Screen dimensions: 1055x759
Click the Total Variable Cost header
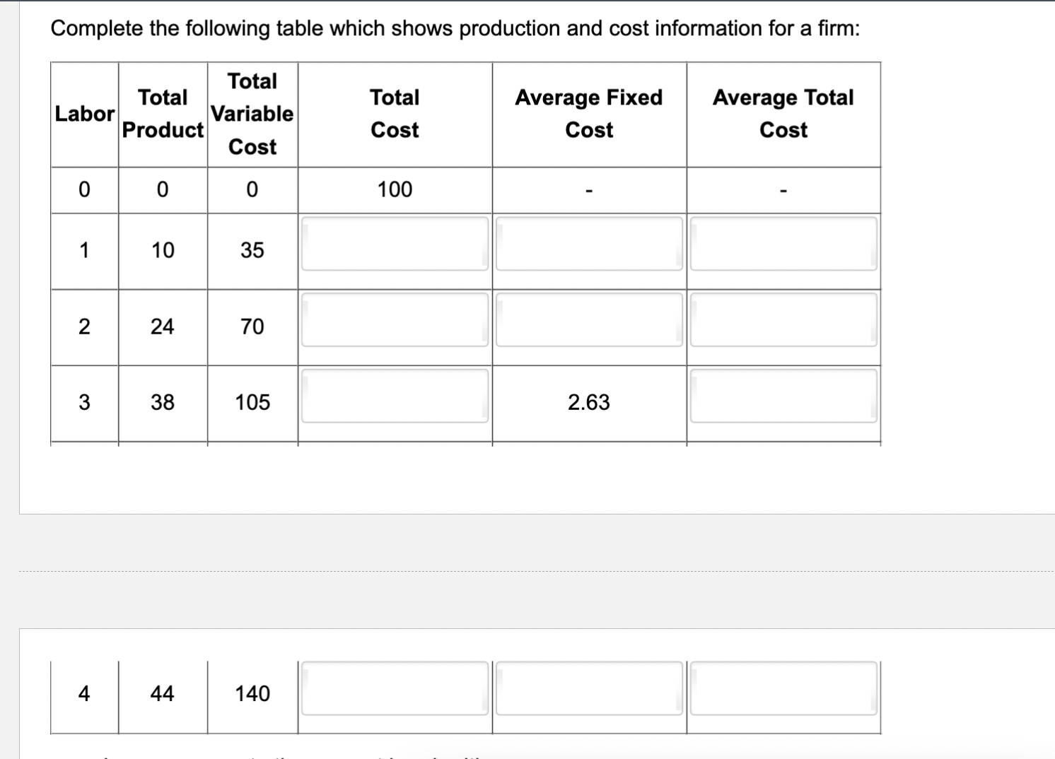[252, 114]
